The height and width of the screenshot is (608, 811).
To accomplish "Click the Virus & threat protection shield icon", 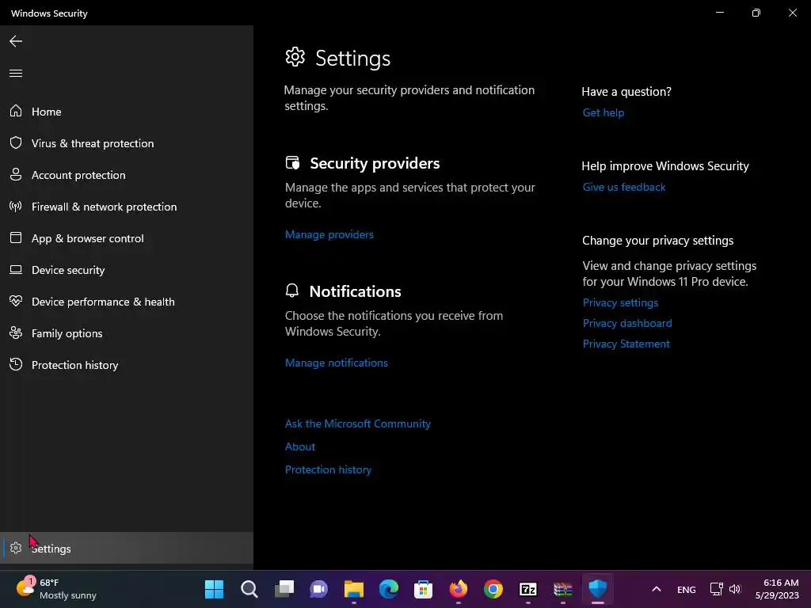I will [x=16, y=142].
